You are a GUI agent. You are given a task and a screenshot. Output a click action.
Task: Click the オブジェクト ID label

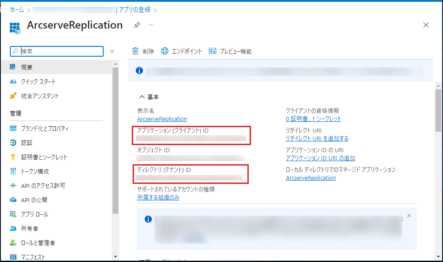(153, 150)
